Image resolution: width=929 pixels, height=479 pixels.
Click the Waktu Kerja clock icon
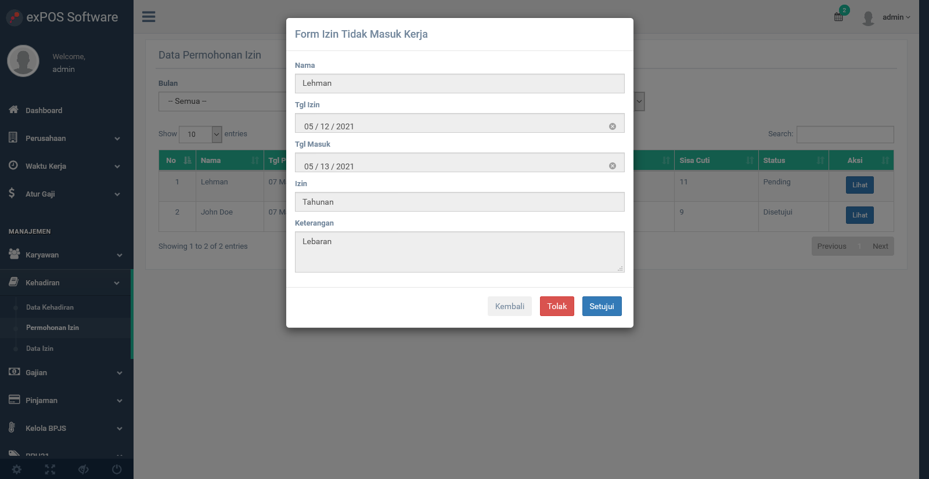click(13, 165)
